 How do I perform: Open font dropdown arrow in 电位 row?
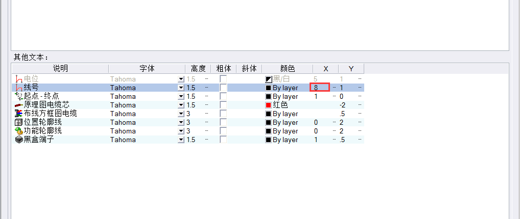(x=181, y=79)
